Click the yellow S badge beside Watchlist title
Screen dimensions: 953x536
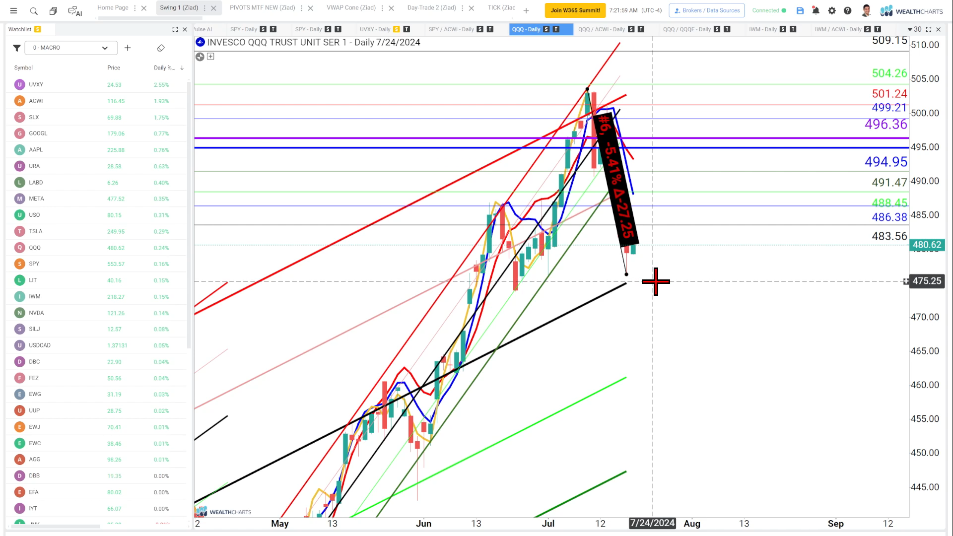(38, 29)
